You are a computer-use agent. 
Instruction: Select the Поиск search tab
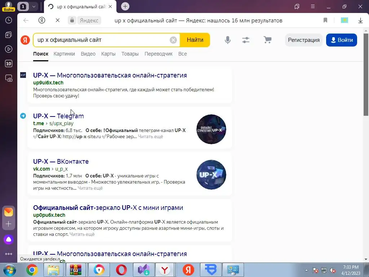pos(41,54)
